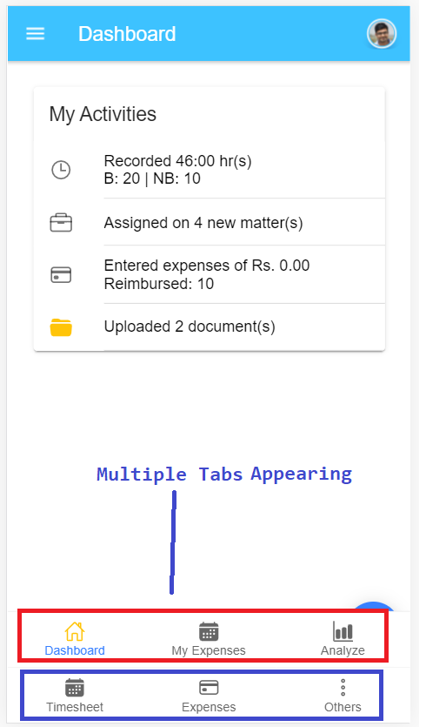
Task: Switch to the Timesheet tab label
Action: tap(75, 707)
